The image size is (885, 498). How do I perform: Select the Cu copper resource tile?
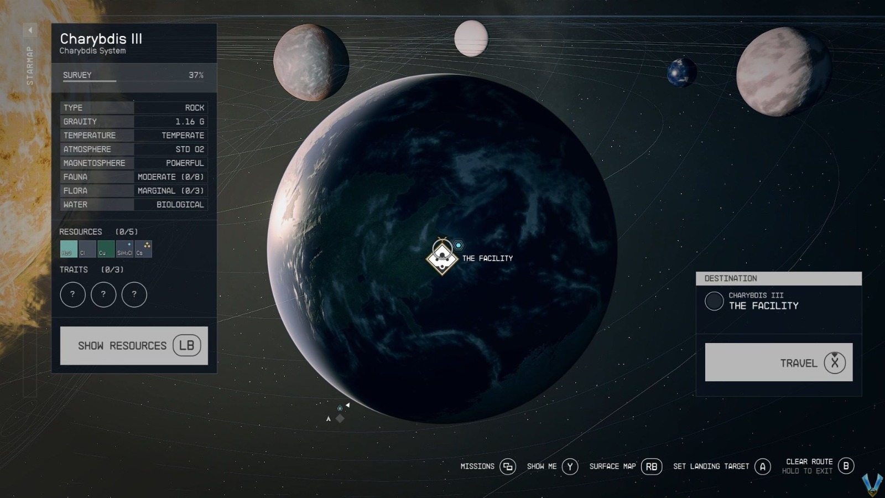[106, 249]
